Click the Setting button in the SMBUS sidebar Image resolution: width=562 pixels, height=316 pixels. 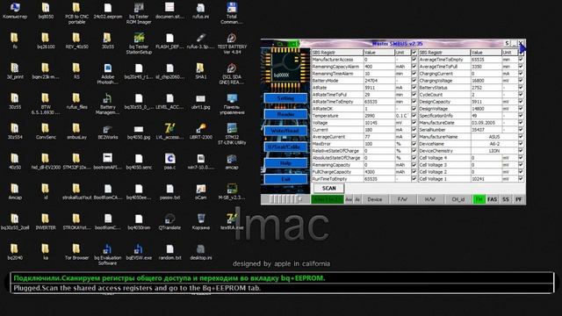point(285,98)
